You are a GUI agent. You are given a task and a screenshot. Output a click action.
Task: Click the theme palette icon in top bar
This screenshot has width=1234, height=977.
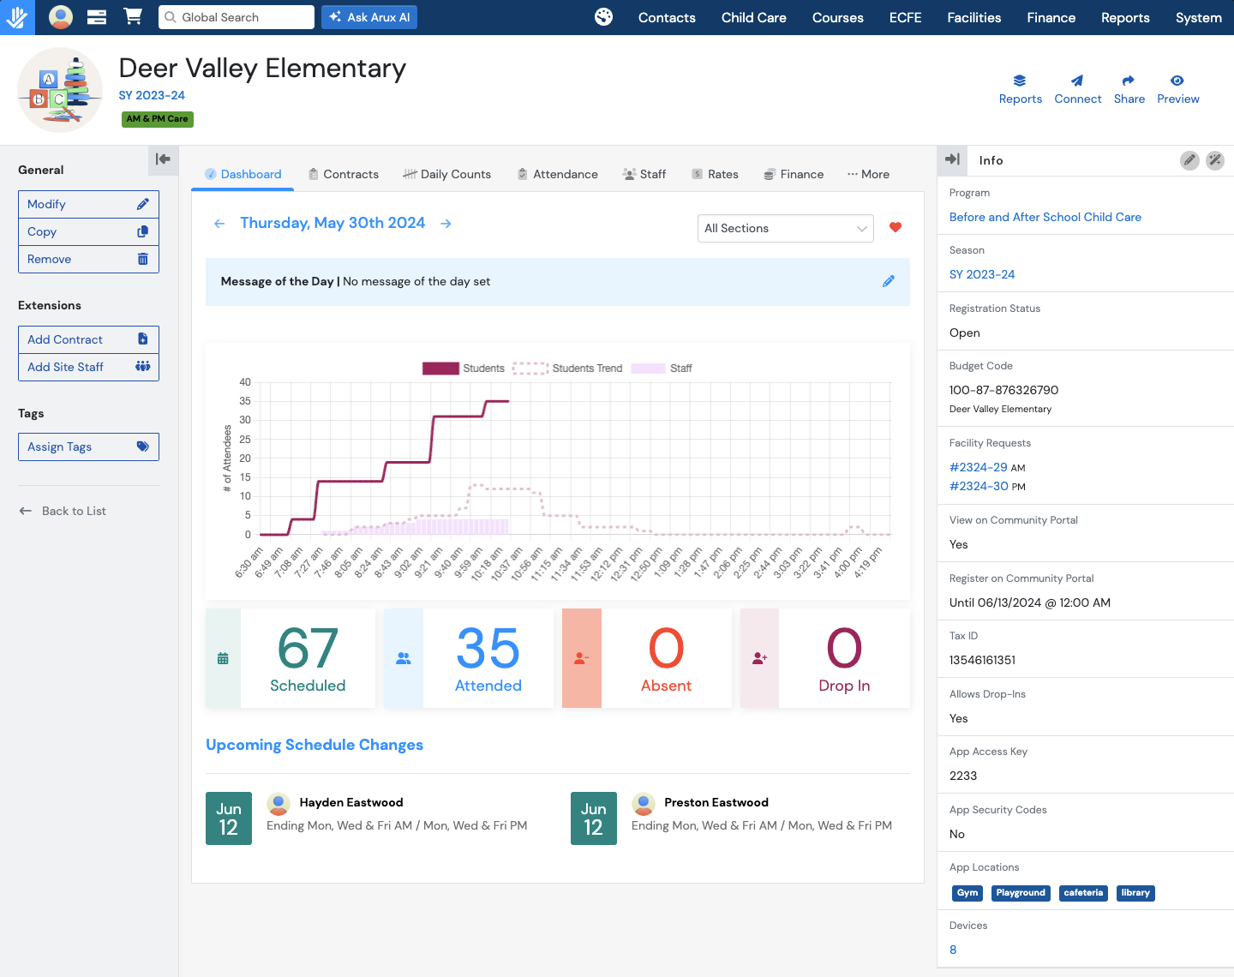pyautogui.click(x=604, y=17)
